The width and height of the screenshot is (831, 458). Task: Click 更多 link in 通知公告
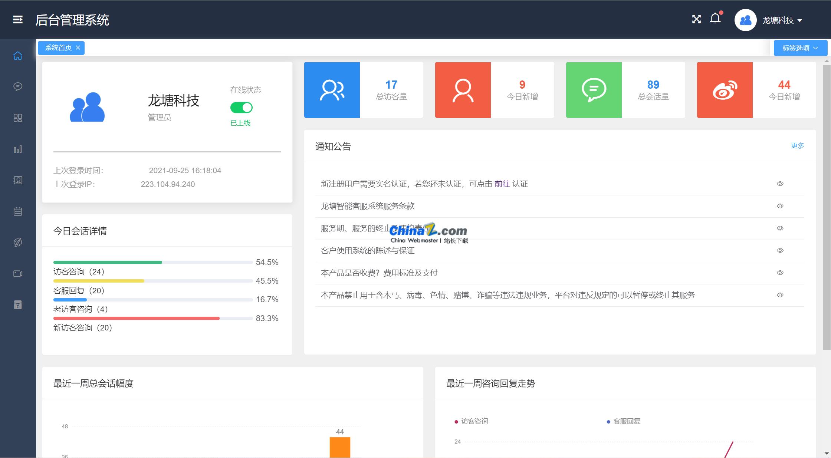pyautogui.click(x=797, y=146)
